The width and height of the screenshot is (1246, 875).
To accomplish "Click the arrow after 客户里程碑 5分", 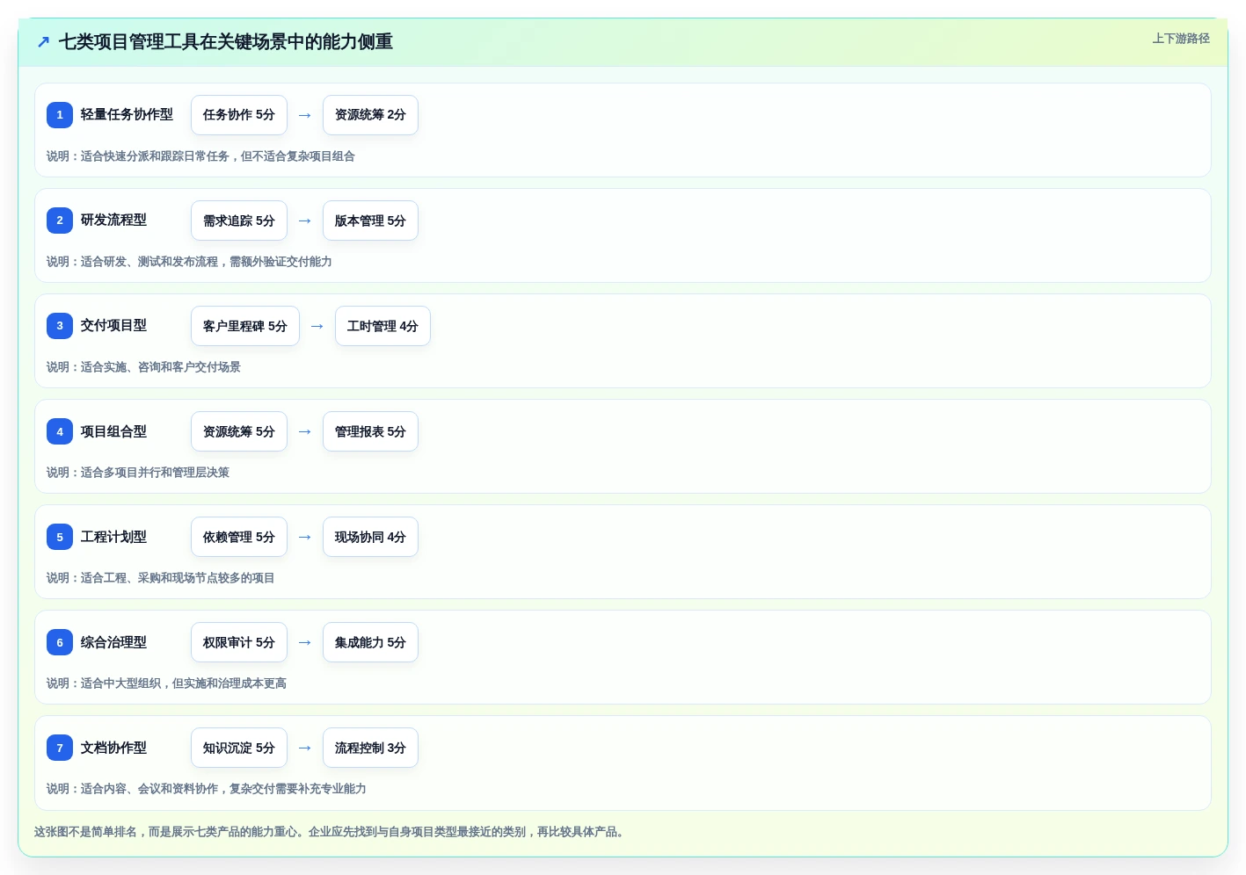I will coord(317,326).
